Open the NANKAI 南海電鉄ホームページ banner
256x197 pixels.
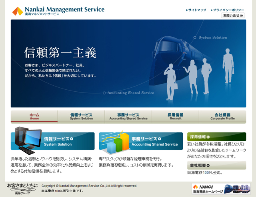(x=221, y=189)
